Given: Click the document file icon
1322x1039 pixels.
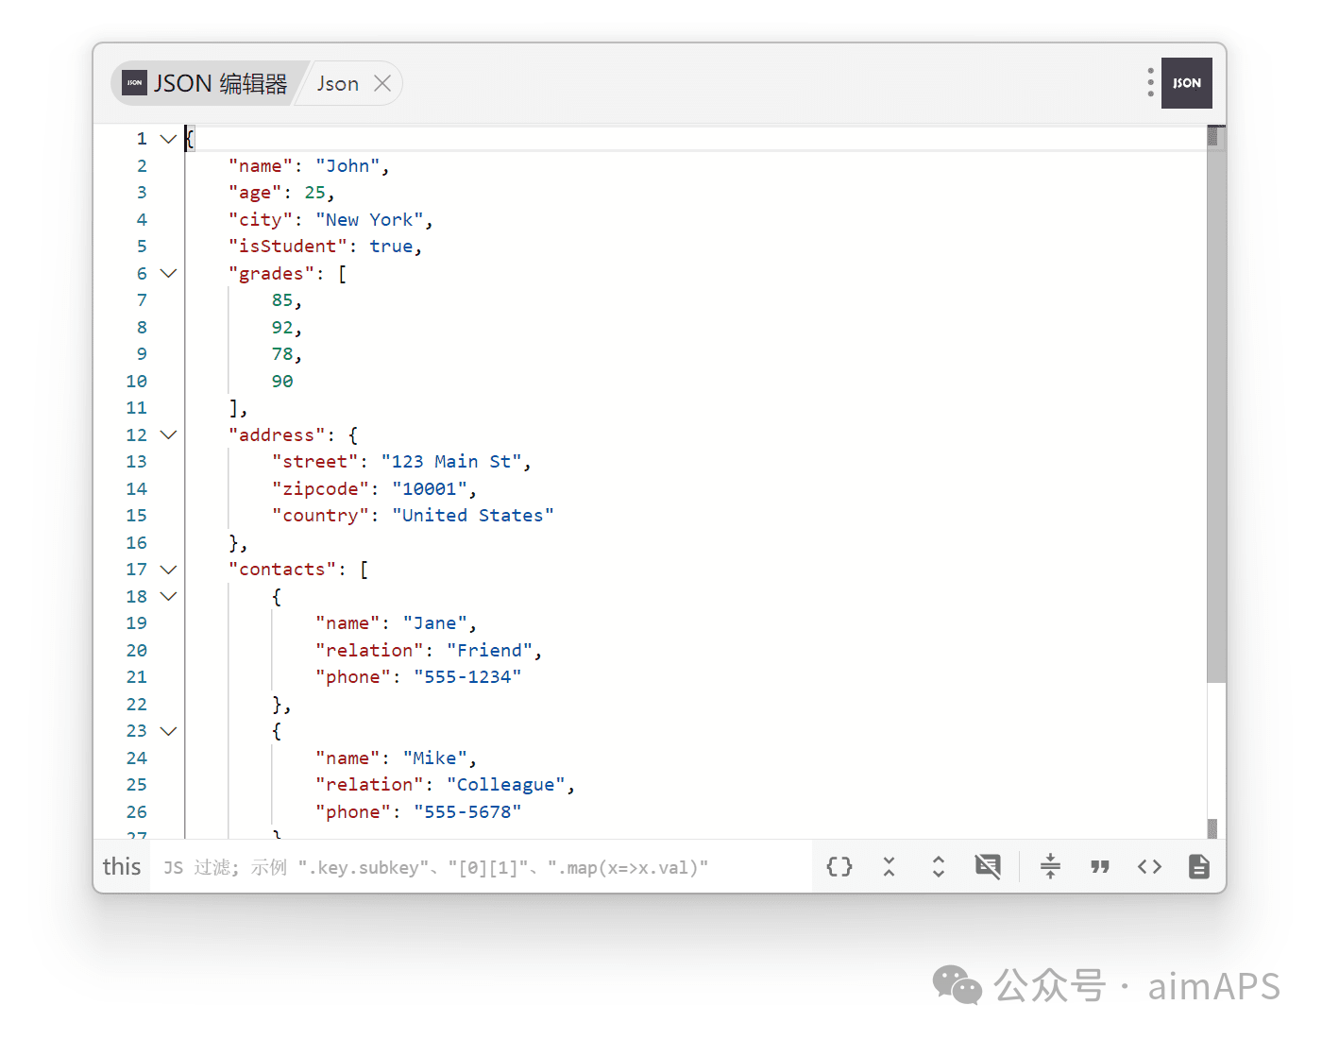Looking at the screenshot, I should coord(1198,867).
